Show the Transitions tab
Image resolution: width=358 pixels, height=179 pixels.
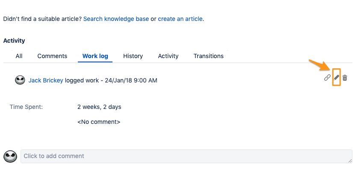tap(208, 56)
